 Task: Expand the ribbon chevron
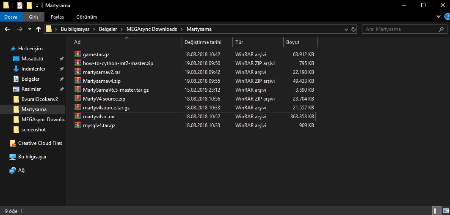(438, 16)
